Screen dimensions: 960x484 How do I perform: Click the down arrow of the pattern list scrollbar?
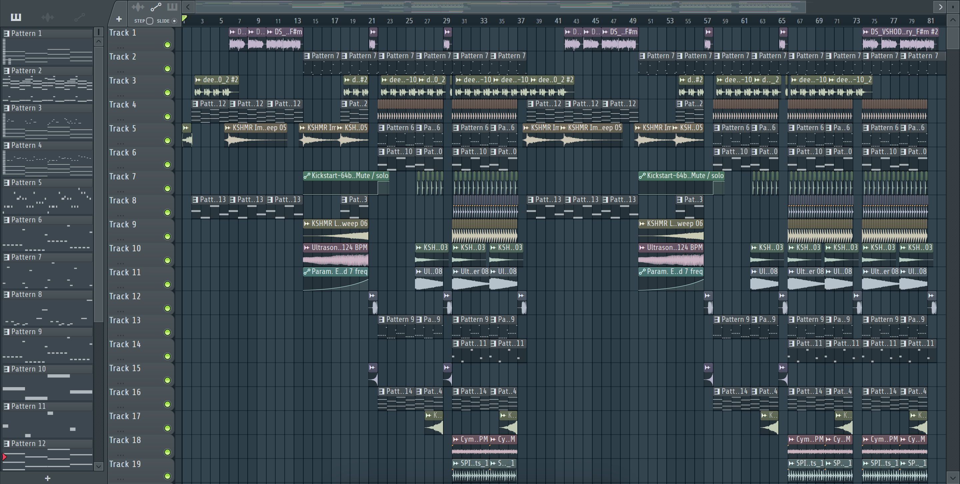(98, 466)
